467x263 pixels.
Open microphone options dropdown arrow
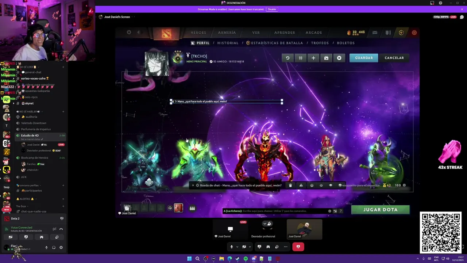237,247
